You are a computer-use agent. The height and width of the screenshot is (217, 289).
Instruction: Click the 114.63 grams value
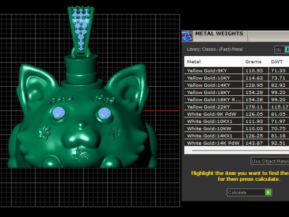[x=254, y=78]
